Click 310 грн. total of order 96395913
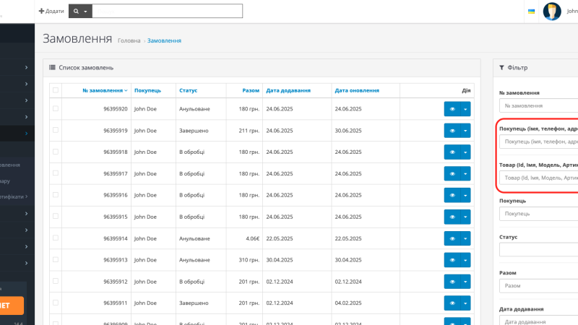The width and height of the screenshot is (578, 325). click(249, 260)
